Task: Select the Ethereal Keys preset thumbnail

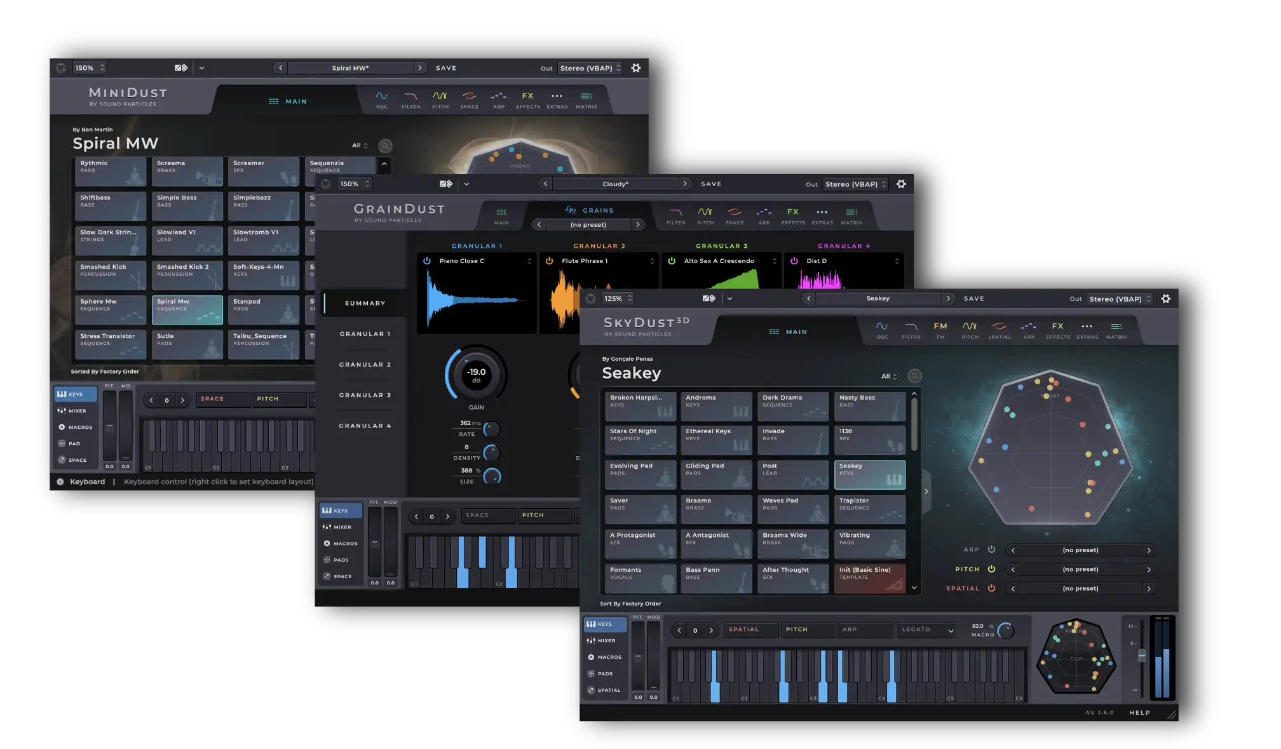Action: pos(716,440)
